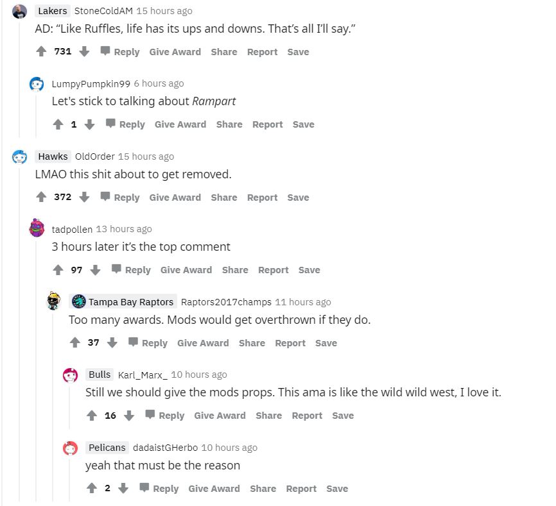Open LumpyPumpkin99's user profile
This screenshot has height=506, width=556.
91,83
